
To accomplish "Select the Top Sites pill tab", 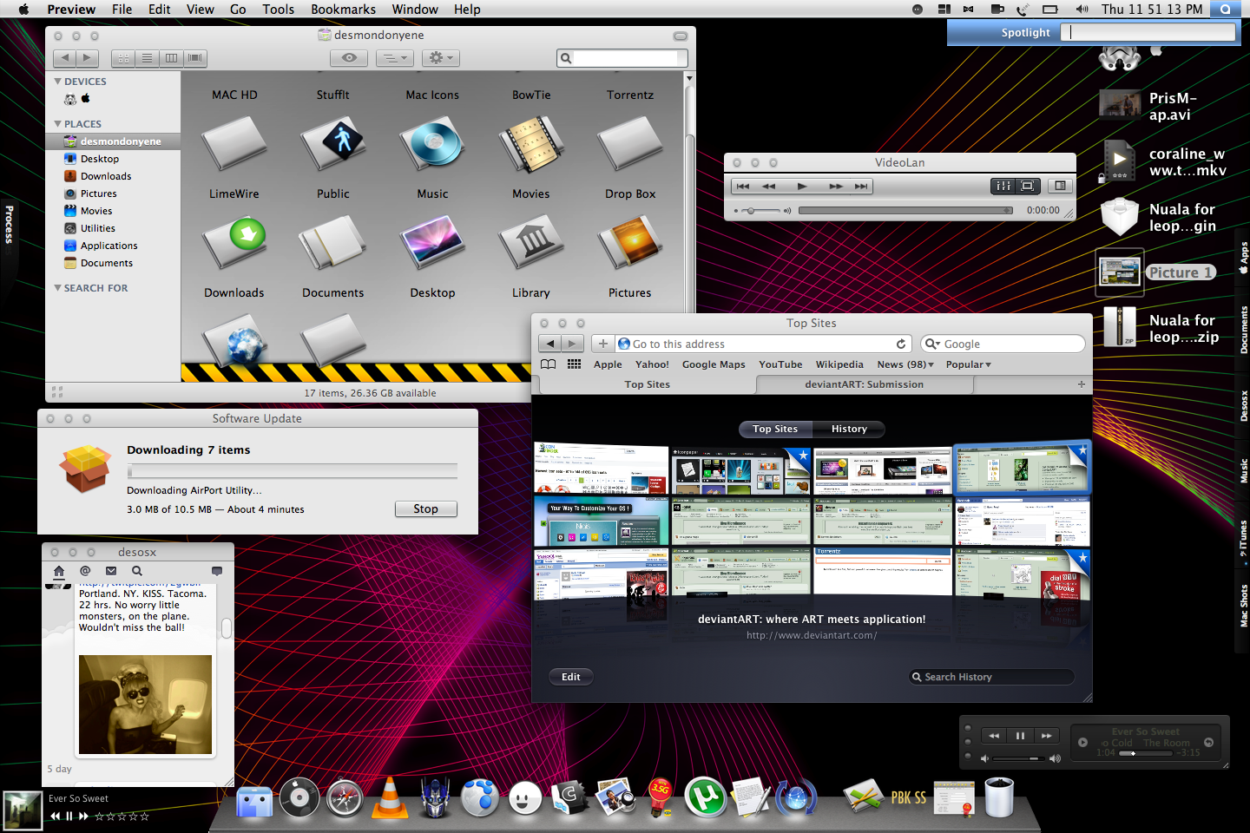I will pos(775,429).
